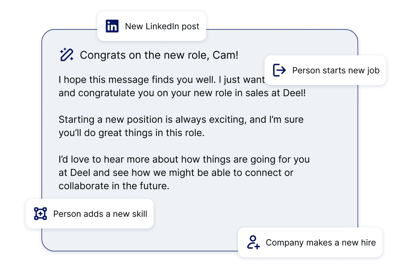Choose the "Person adds a new skill" label text
Viewport: 412px width, 270px height.
(x=100, y=214)
